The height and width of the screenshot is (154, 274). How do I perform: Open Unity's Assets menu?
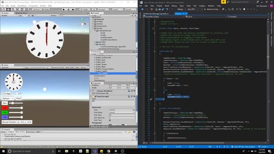click(13, 6)
